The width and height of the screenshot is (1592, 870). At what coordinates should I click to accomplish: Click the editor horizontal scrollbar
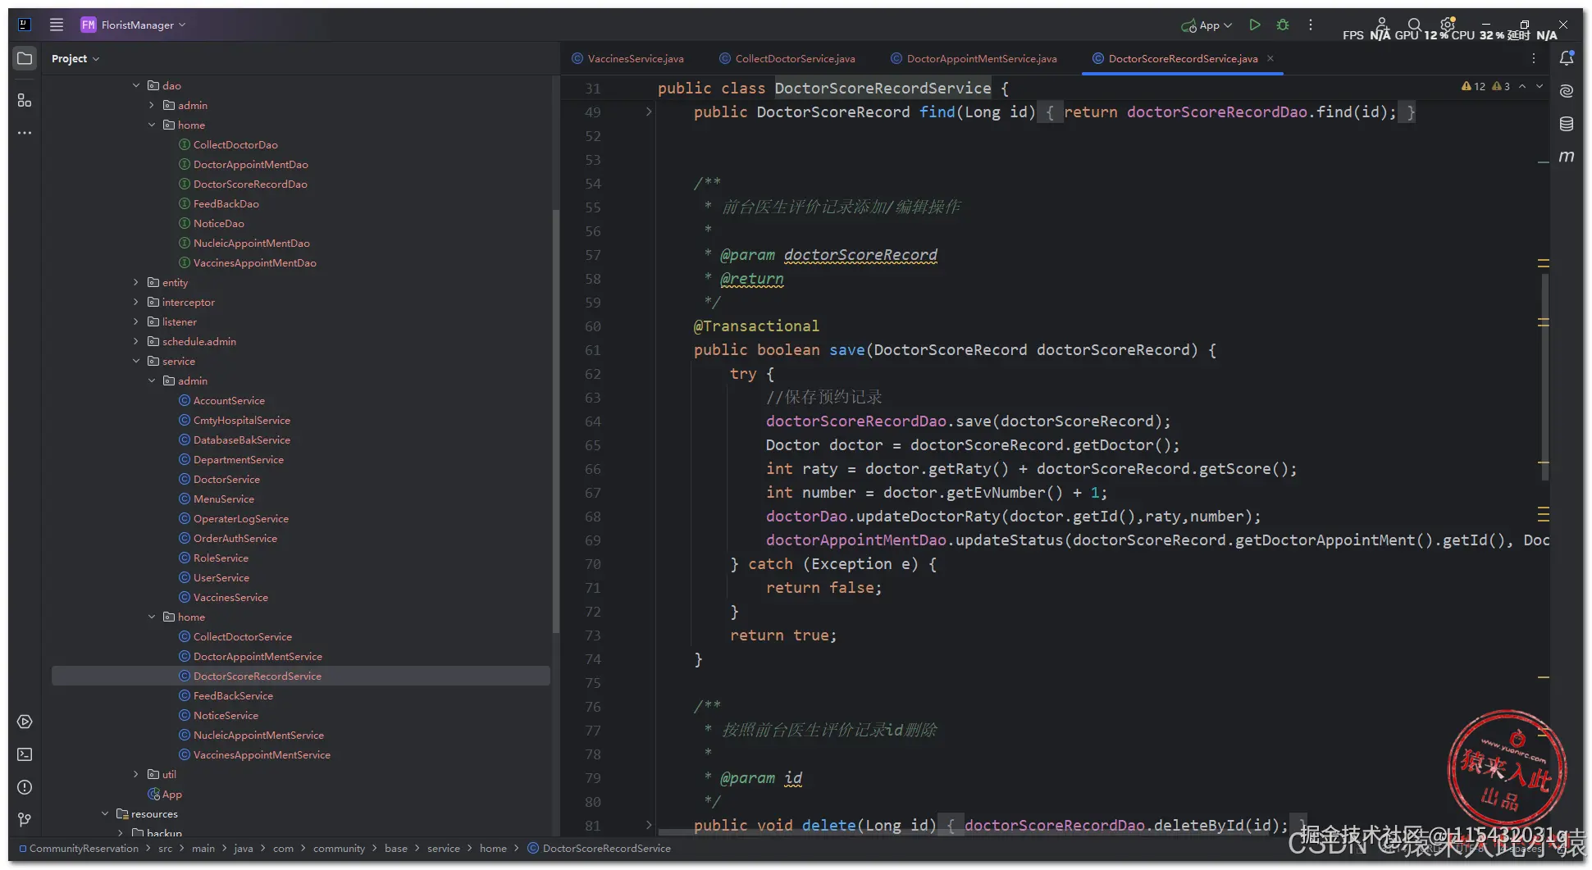[x=976, y=832]
